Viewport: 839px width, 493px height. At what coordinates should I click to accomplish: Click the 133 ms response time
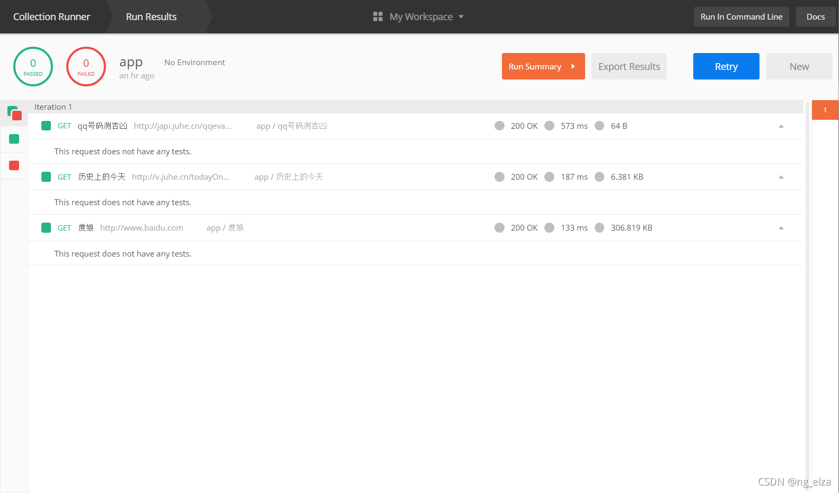(575, 227)
